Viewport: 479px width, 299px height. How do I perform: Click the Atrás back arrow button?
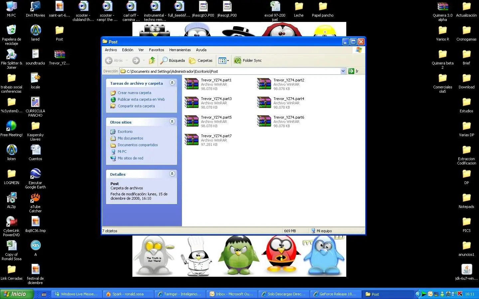click(x=114, y=60)
